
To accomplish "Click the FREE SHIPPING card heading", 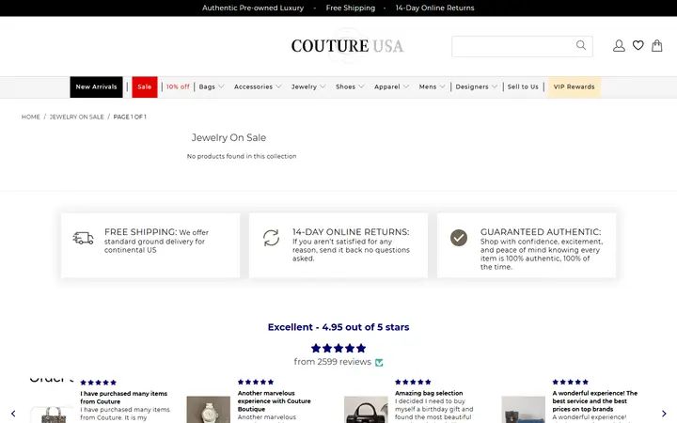I will [x=141, y=232].
